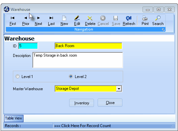Click the ID field containing 5
This screenshot has height=131, width=178.
28,46
